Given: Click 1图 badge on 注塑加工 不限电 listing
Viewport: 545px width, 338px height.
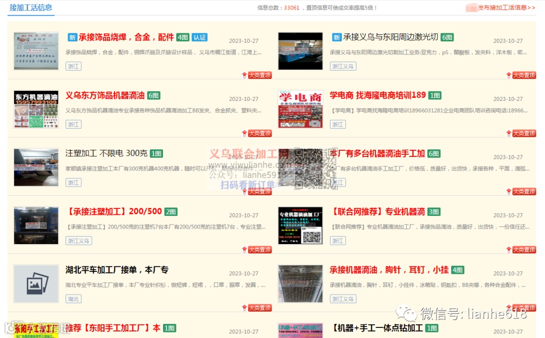Looking at the screenshot, I should pos(156,153).
